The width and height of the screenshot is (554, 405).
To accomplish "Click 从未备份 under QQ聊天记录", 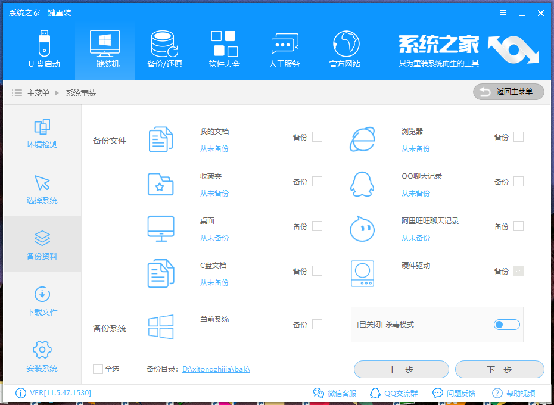I will 416,194.
